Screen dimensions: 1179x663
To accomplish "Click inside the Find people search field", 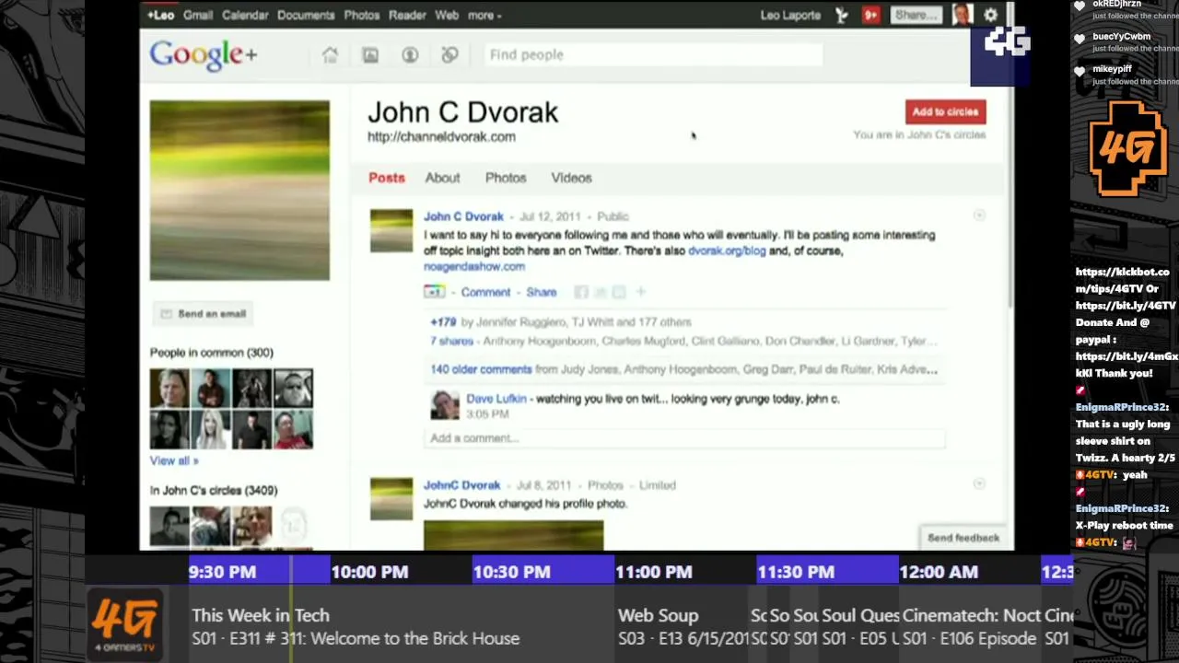I will [654, 55].
